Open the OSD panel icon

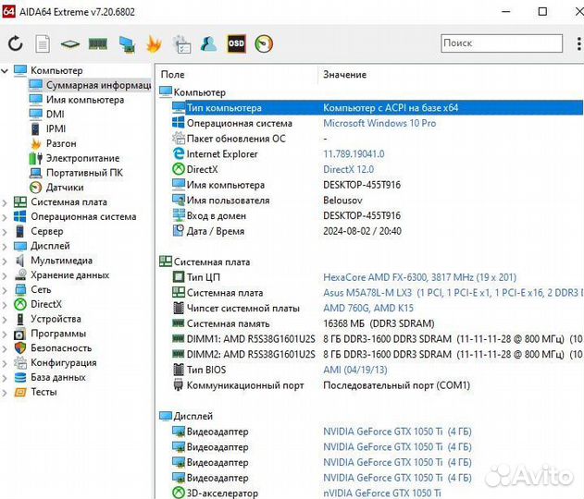click(x=237, y=43)
